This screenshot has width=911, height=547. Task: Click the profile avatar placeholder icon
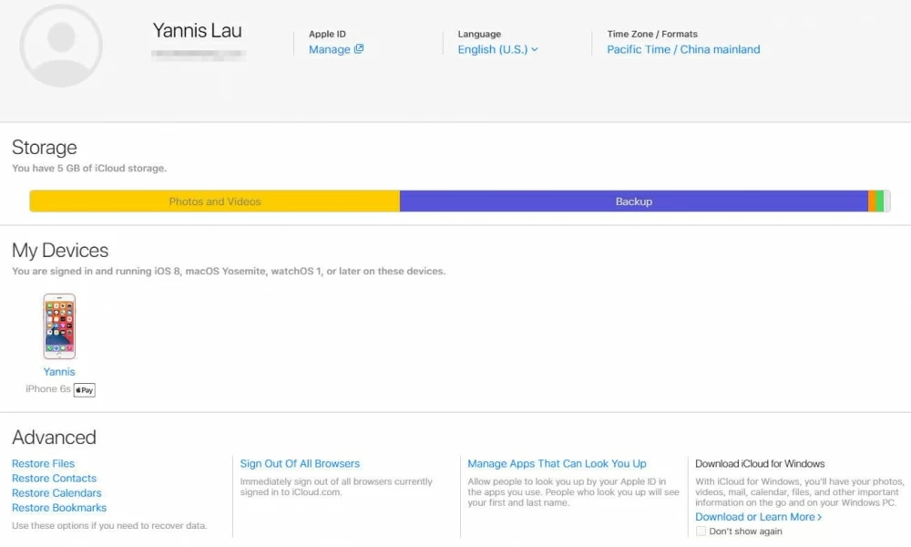click(x=61, y=46)
